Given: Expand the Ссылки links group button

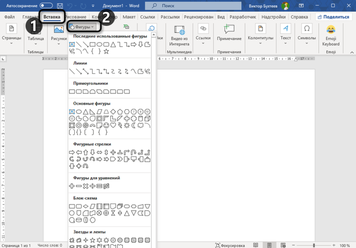Looking at the screenshot, I should coord(203,35).
